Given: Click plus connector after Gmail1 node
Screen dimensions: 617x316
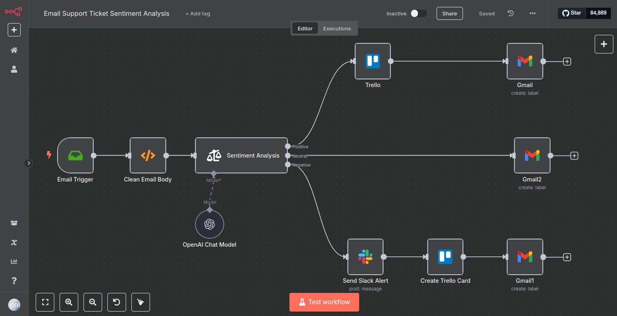Looking at the screenshot, I should [567, 257].
